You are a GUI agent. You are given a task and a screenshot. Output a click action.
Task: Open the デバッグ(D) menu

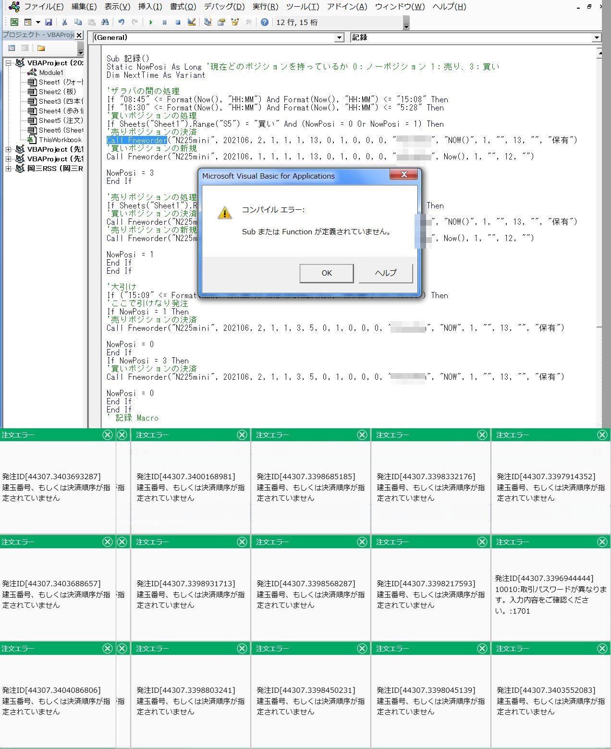[224, 7]
